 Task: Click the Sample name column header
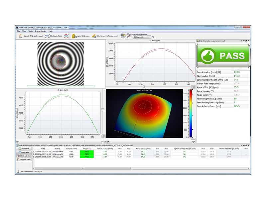pyautogui.click(x=71, y=149)
